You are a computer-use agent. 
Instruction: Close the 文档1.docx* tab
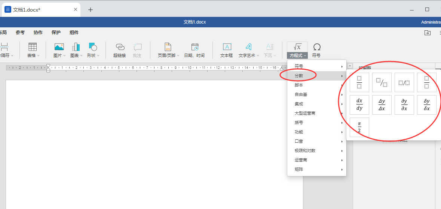pyautogui.click(x=76, y=10)
